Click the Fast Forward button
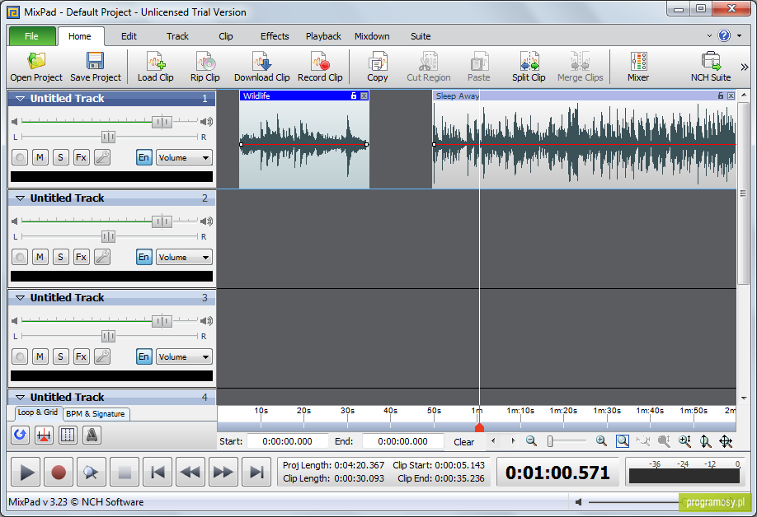The width and height of the screenshot is (757, 517). [x=223, y=473]
